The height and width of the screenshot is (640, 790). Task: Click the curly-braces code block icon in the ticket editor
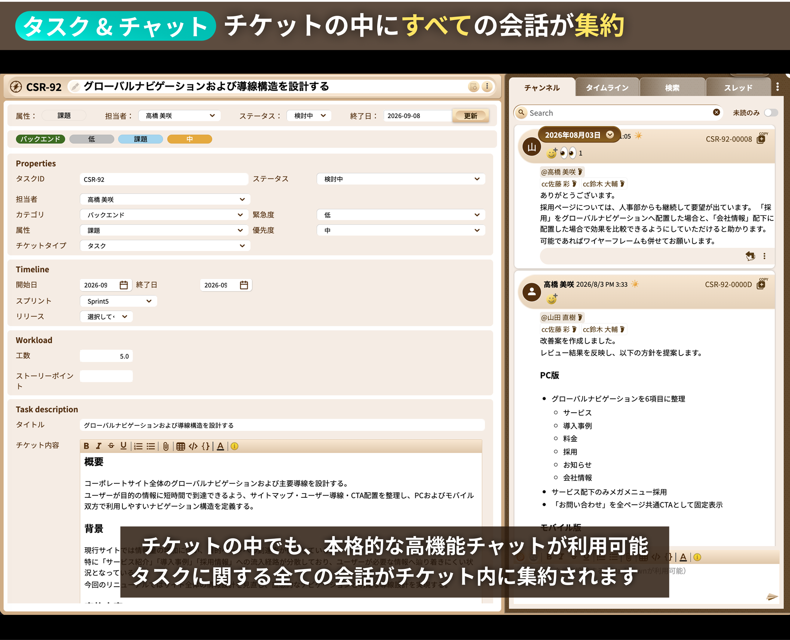pos(205,446)
